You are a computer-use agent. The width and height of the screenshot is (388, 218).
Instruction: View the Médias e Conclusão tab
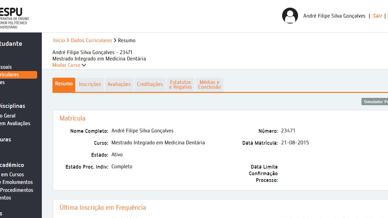point(209,85)
